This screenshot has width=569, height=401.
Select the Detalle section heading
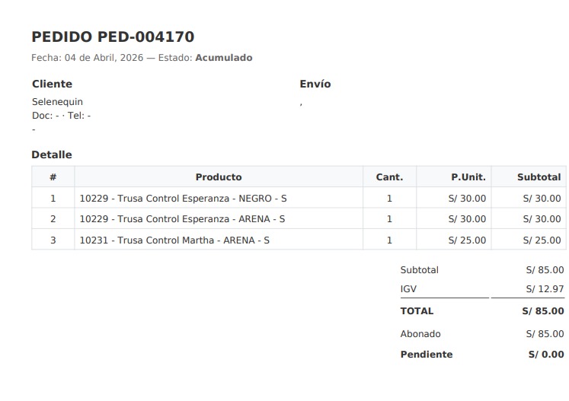point(52,155)
